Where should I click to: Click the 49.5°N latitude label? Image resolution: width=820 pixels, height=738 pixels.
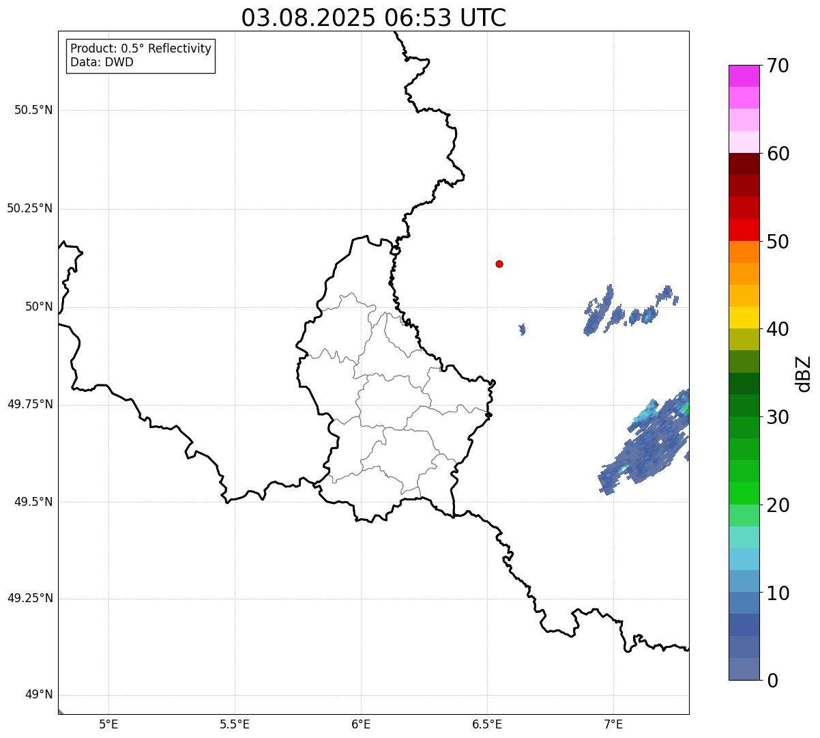tap(33, 502)
